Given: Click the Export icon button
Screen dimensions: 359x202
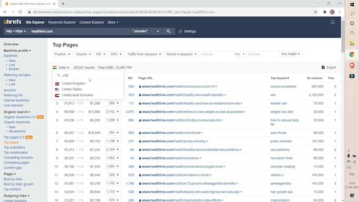Looking at the screenshot, I should pos(329,67).
